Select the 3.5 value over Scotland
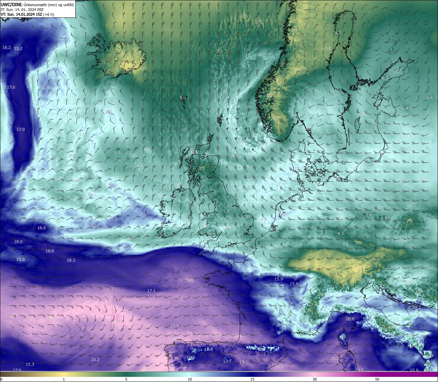The image size is (438, 382). click(202, 168)
